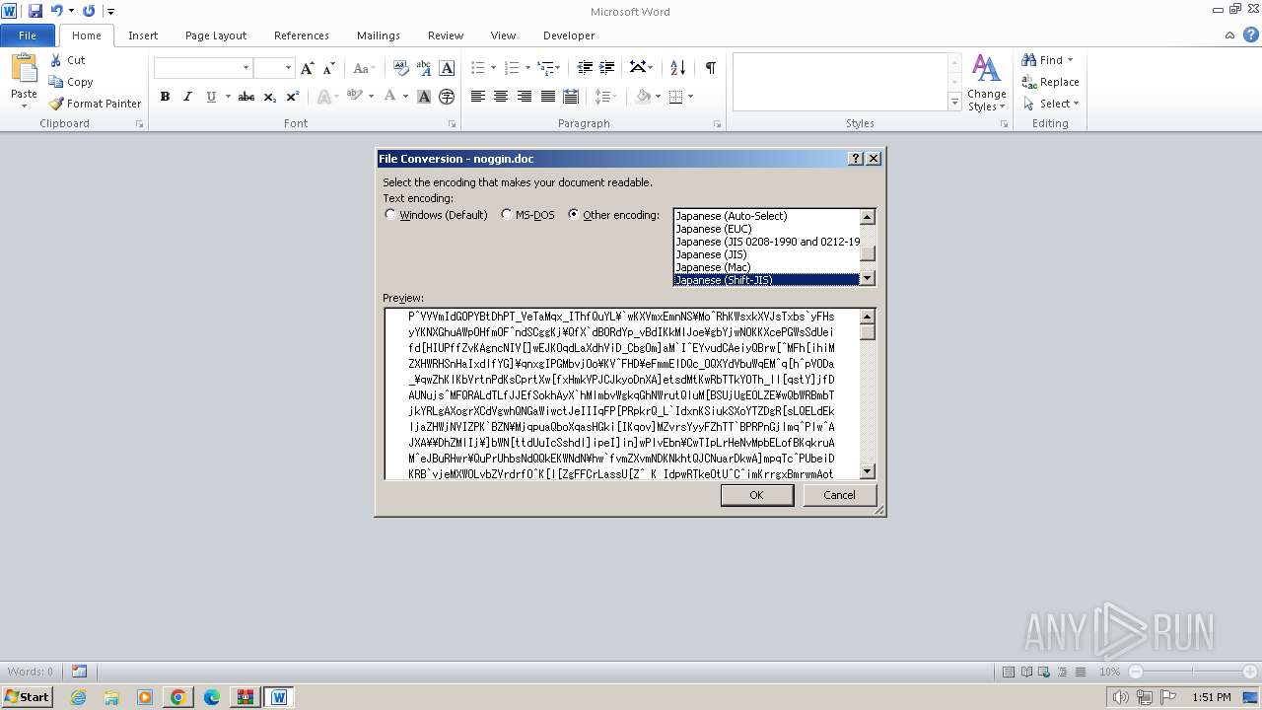Click the Copy button
The image size is (1262, 710).
pos(71,82)
